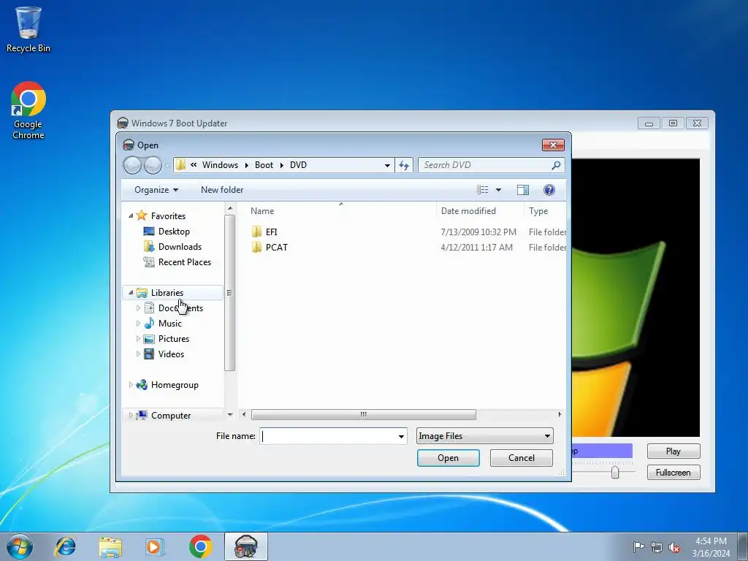Expand the Computer node
Viewport: 748px width, 561px height.
pyautogui.click(x=131, y=416)
